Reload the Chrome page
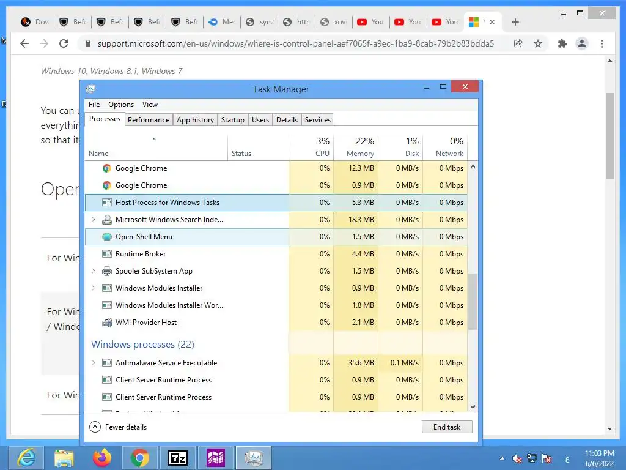Screen dimensions: 626x470 point(64,43)
